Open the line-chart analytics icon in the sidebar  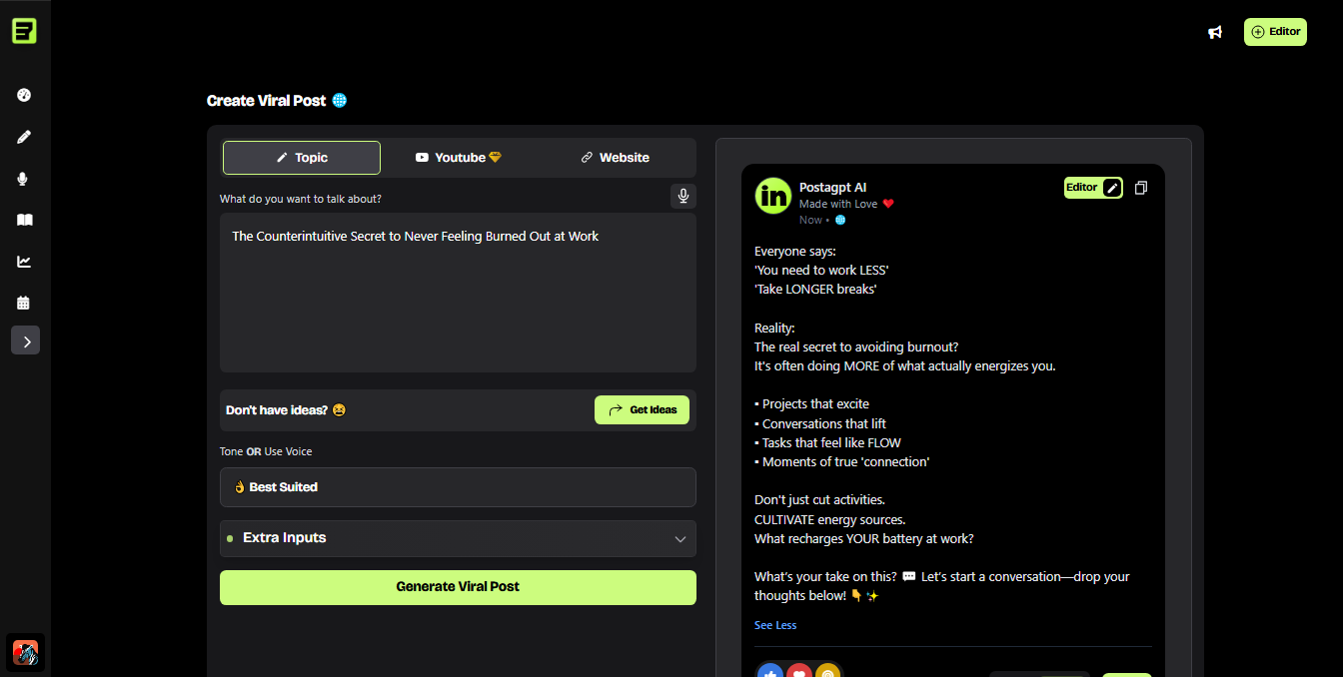25,262
